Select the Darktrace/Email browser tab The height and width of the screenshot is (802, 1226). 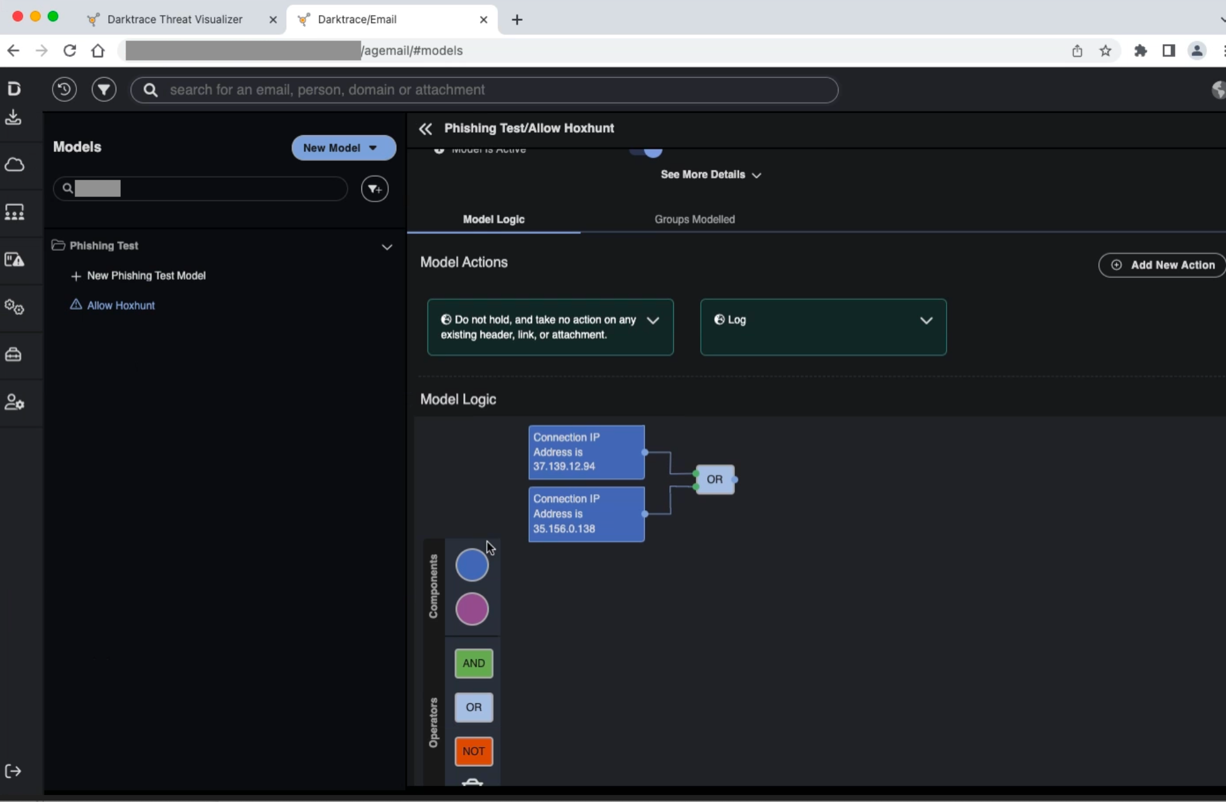(x=393, y=20)
